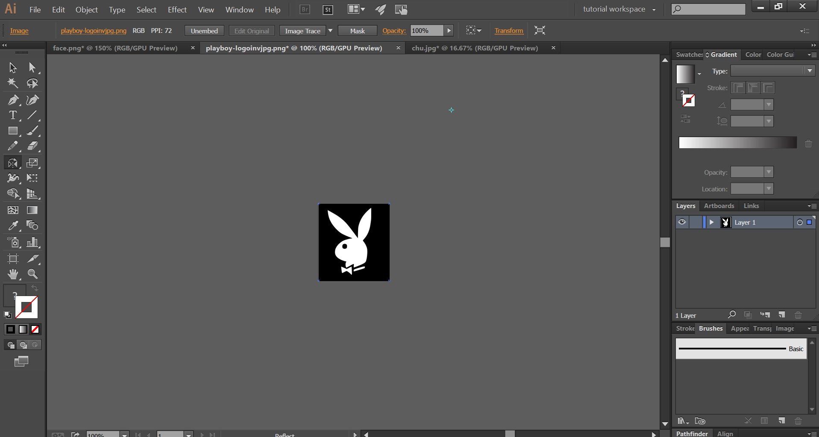Switch to the Artboards panel tab
This screenshot has height=437, width=819.
point(719,206)
